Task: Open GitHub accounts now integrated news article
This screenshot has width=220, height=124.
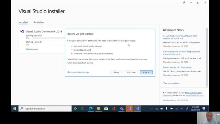Action: coord(181,53)
